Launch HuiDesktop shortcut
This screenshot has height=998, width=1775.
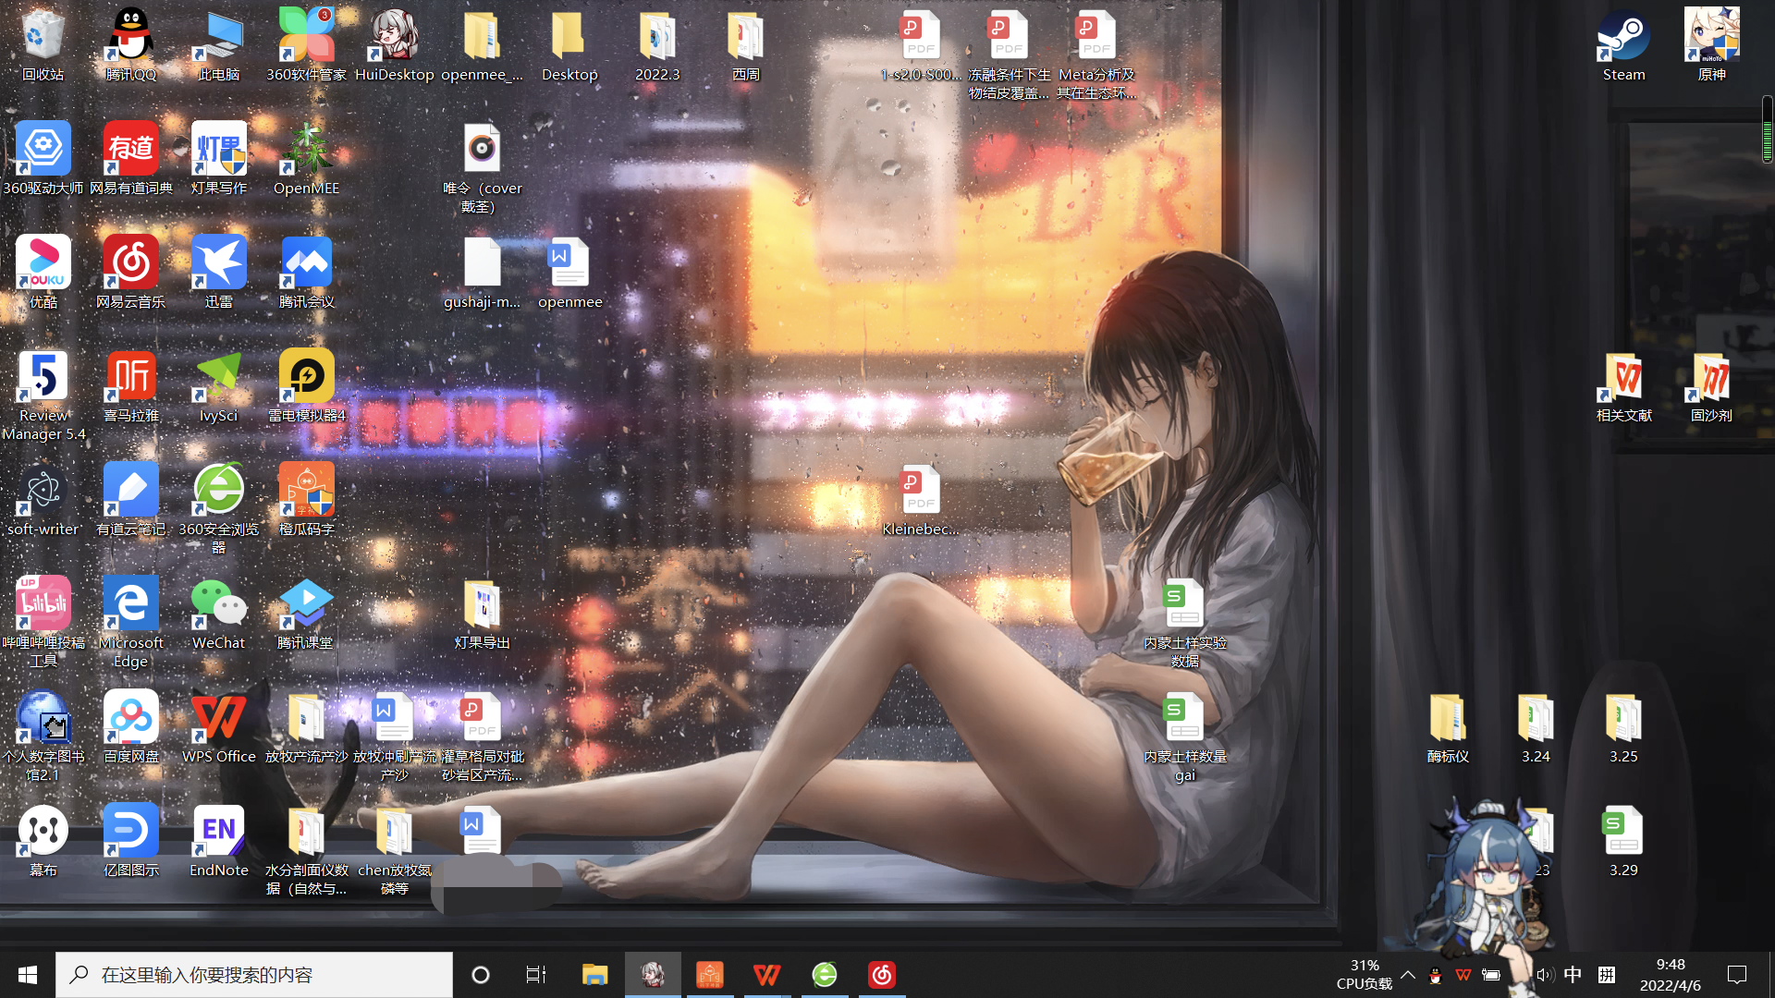394,45
